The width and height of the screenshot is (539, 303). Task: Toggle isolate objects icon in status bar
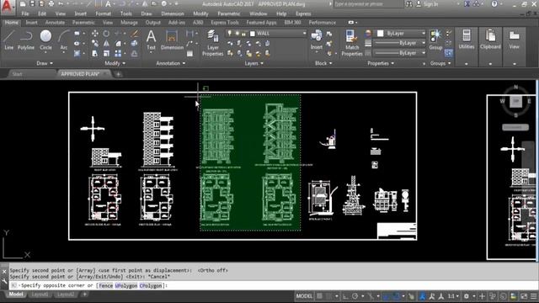pyautogui.click(x=504, y=296)
